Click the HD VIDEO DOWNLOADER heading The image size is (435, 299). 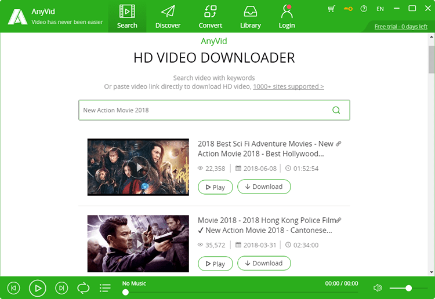214,58
